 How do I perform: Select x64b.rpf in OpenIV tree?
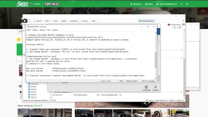click(32, 89)
